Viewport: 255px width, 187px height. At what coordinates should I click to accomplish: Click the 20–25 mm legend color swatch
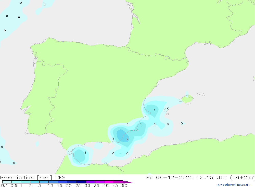click(x=72, y=182)
